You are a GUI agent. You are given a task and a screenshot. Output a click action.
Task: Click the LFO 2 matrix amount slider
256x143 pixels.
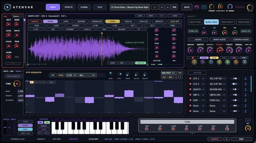click(235, 84)
